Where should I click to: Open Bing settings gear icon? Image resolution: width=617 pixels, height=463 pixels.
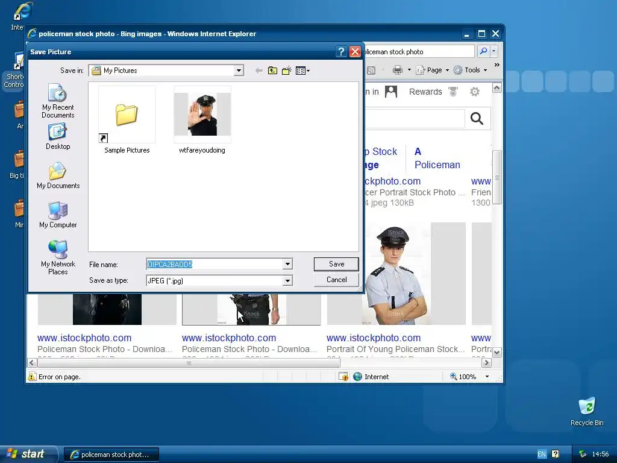(x=475, y=92)
